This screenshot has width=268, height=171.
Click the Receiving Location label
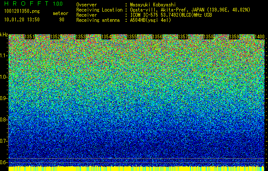(x=99, y=10)
